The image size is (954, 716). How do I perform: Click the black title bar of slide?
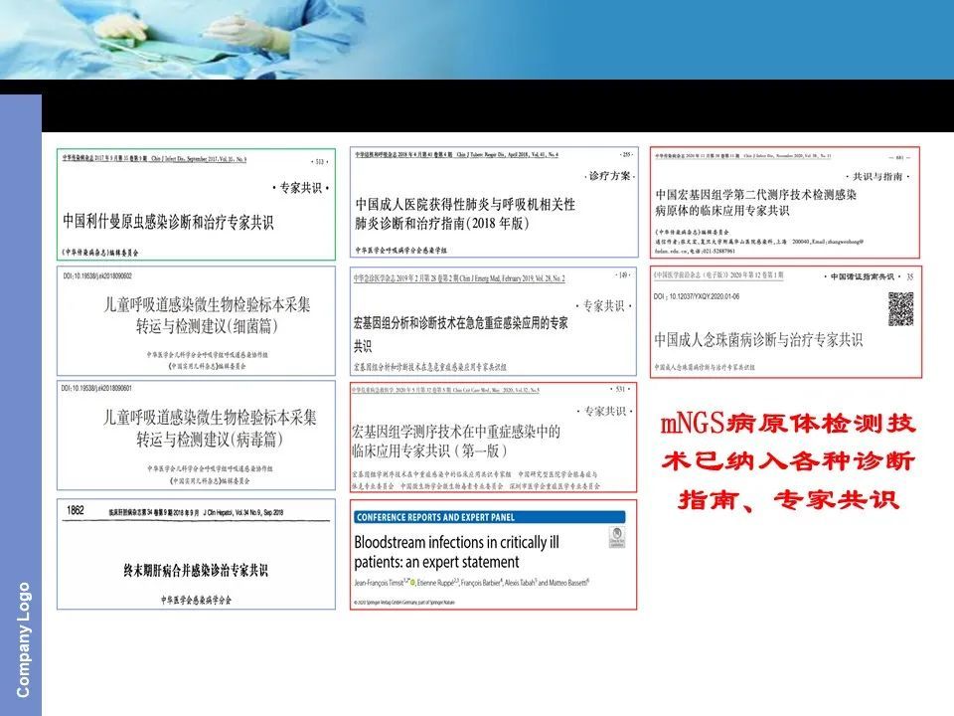click(x=498, y=105)
